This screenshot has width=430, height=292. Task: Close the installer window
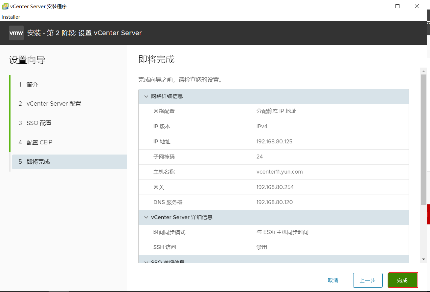click(417, 6)
